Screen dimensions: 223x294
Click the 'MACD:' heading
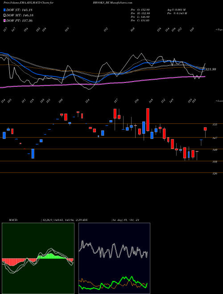point(13,220)
